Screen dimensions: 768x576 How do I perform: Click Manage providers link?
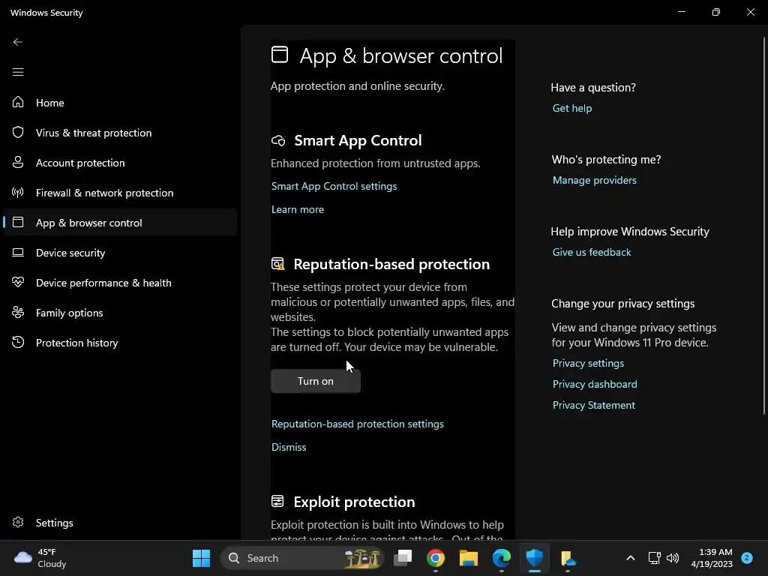[x=595, y=180]
